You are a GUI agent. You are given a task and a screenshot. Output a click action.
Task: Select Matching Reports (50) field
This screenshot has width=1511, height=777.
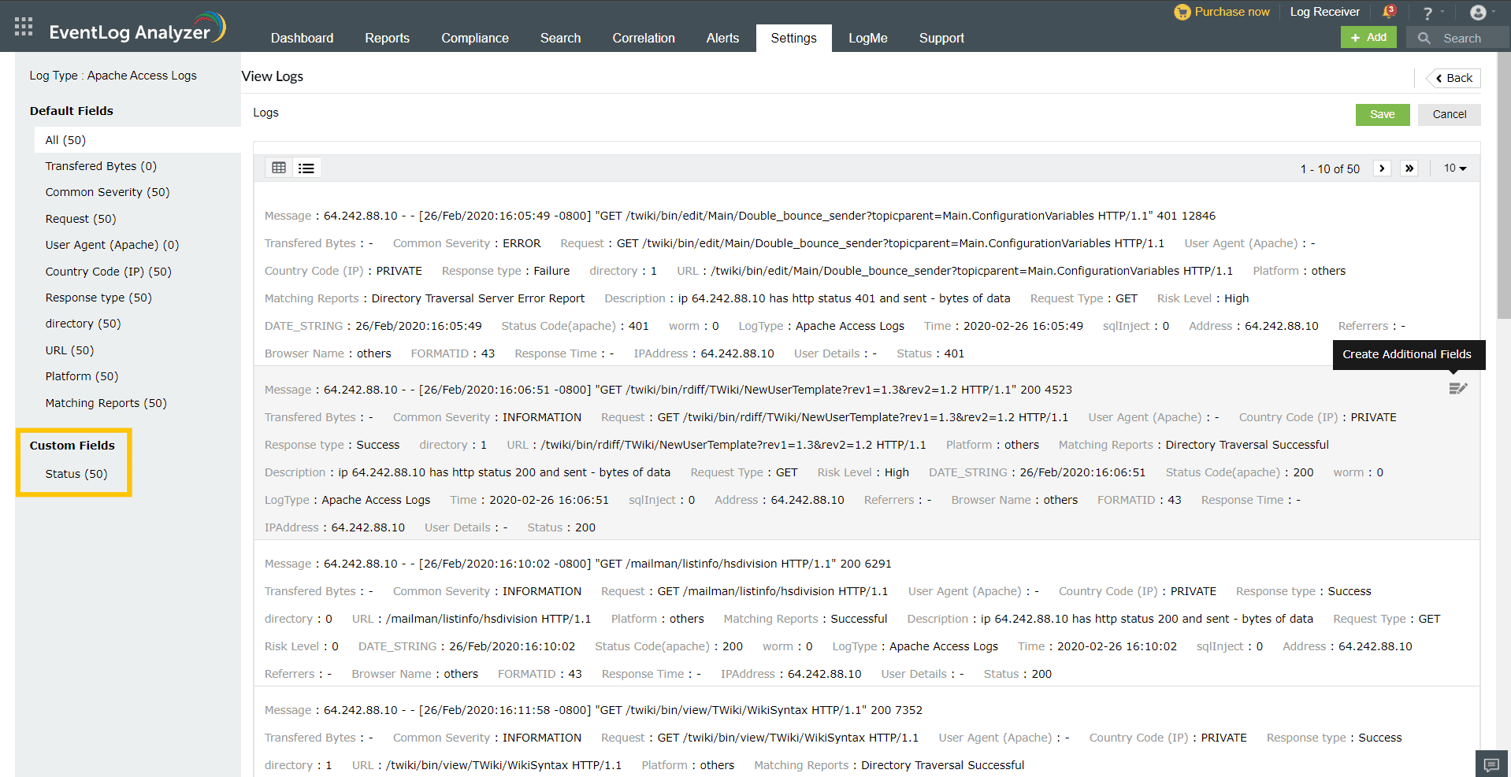point(106,403)
